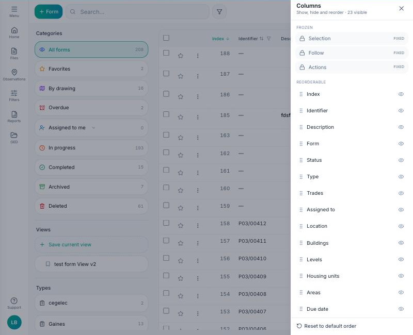Click the drag handle for Status column
The height and width of the screenshot is (335, 413).
click(x=301, y=160)
